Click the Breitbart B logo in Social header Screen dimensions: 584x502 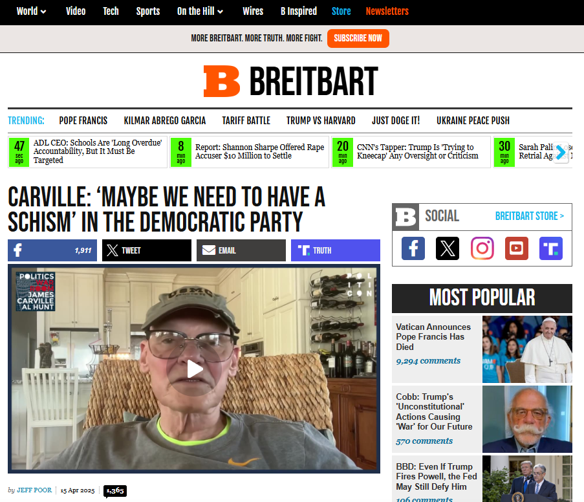pyautogui.click(x=406, y=217)
